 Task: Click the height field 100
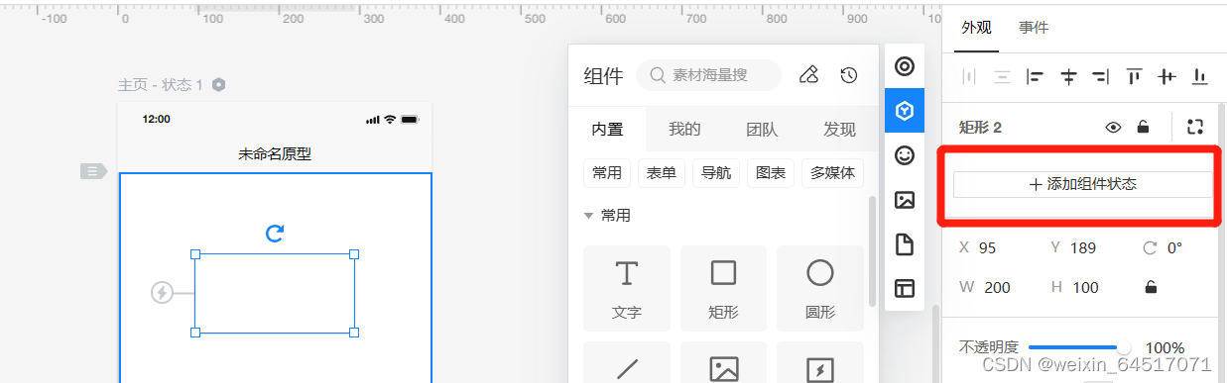pyautogui.click(x=1086, y=287)
